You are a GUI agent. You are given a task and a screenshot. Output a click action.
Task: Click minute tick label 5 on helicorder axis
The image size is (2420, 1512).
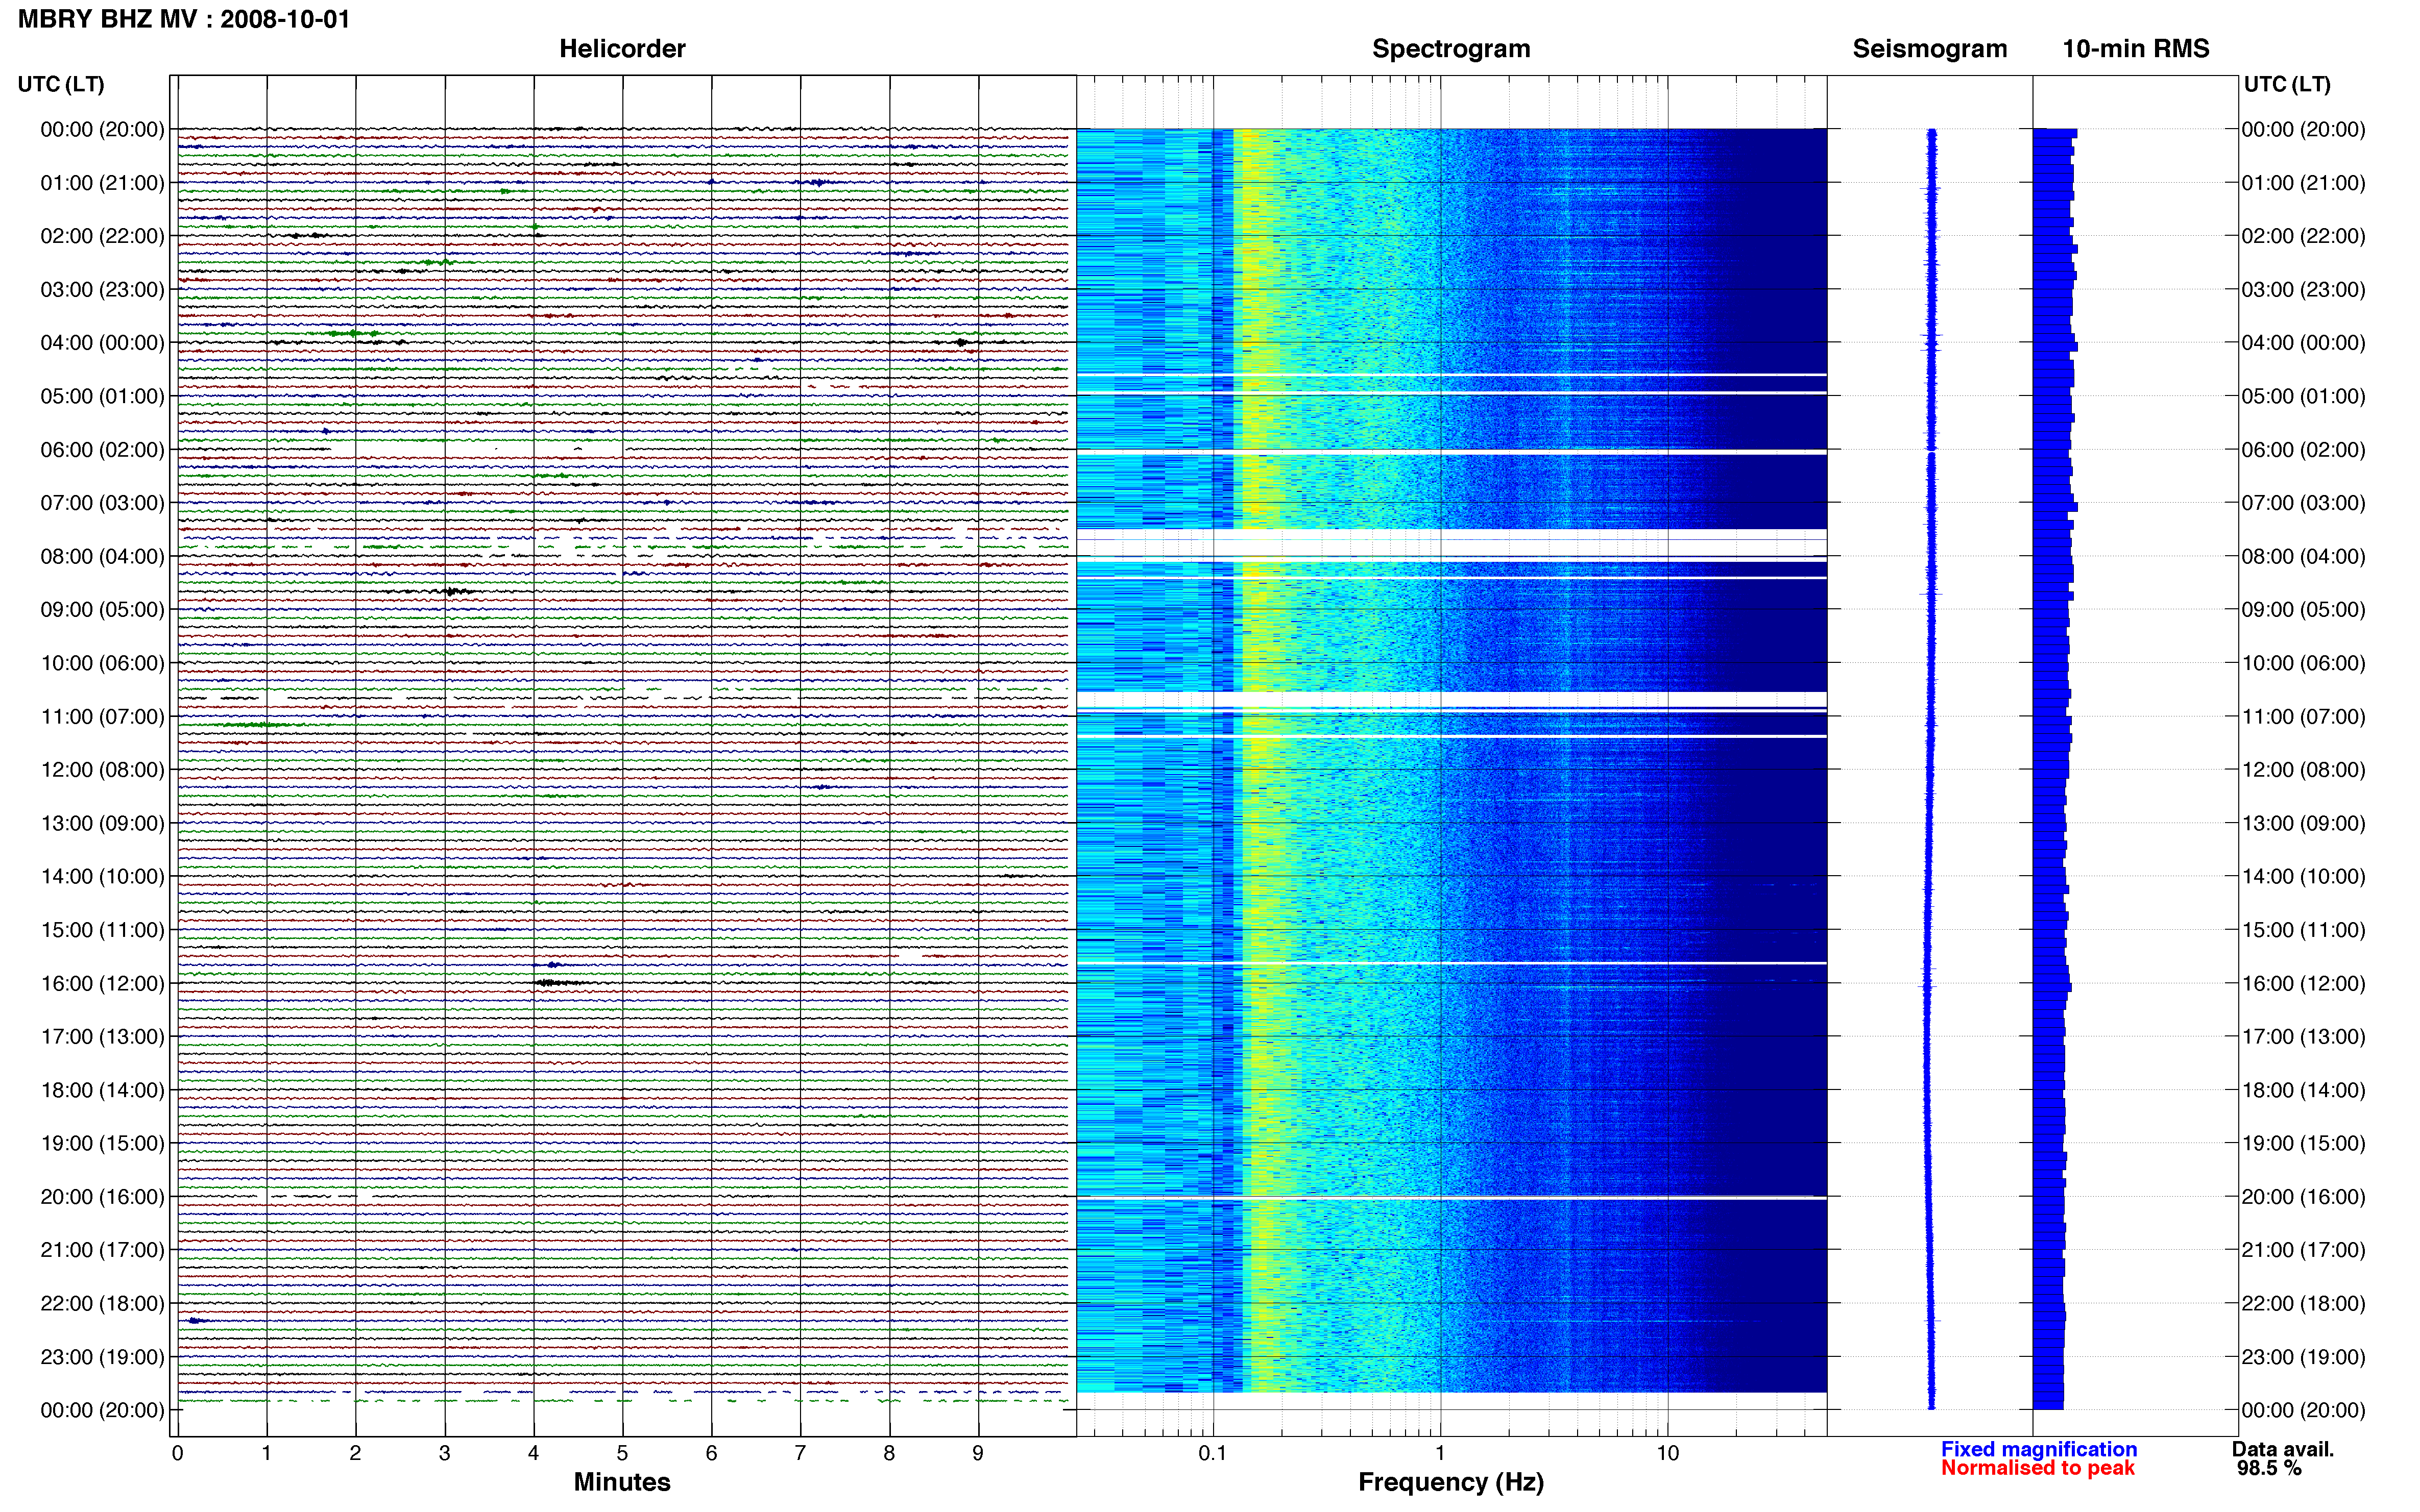pos(622,1453)
